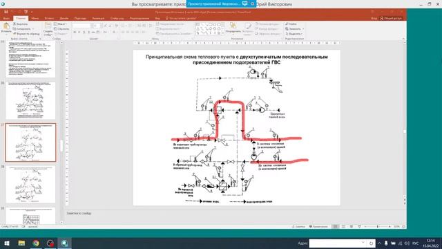Image resolution: width=442 pixels, height=249 pixels.
Task: Toggle Italic formatting
Action: click(x=79, y=33)
